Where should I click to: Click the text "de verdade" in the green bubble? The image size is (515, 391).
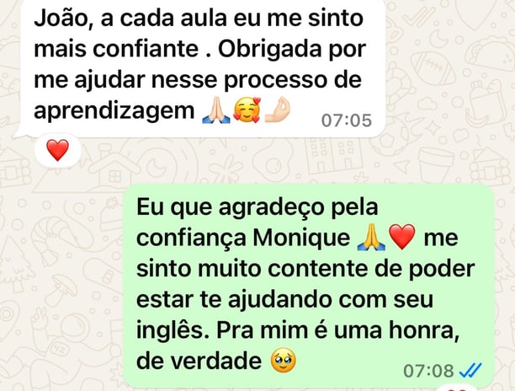tap(199, 361)
